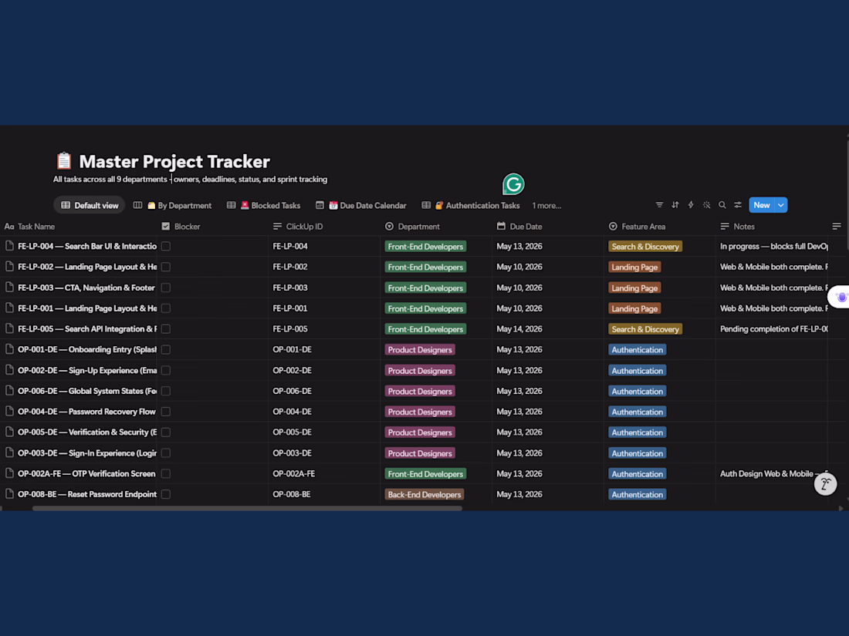
Task: Open the Search & Discovery tag for FE-LP-005
Action: click(x=645, y=329)
